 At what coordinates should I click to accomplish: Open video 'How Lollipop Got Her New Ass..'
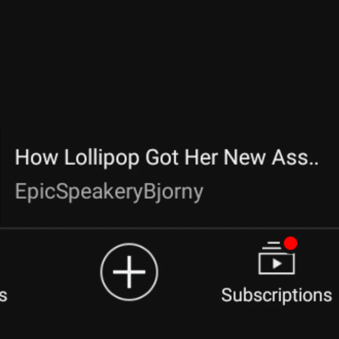tap(166, 157)
